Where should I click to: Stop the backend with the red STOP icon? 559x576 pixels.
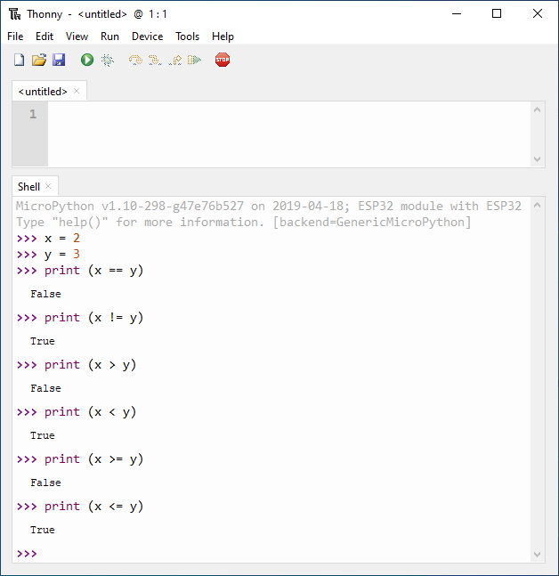tap(223, 60)
